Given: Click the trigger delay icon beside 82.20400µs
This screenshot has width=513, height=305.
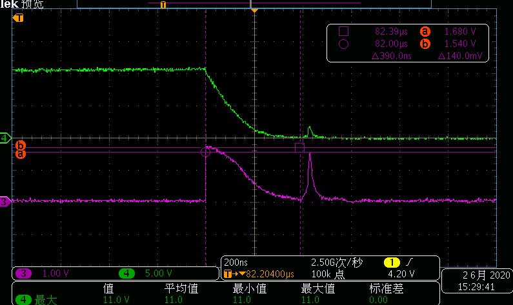Looking at the screenshot, I should tap(234, 274).
